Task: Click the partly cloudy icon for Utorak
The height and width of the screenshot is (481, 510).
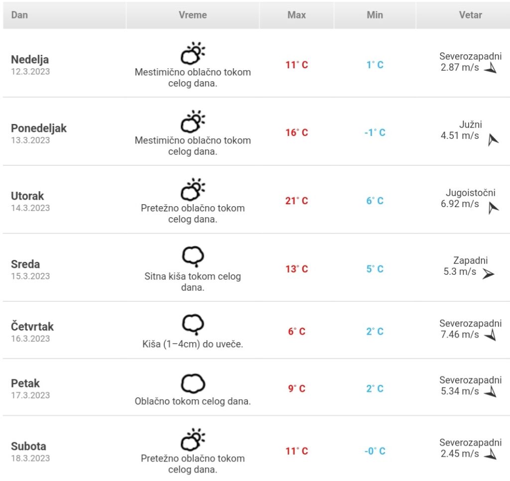Action: tap(192, 190)
